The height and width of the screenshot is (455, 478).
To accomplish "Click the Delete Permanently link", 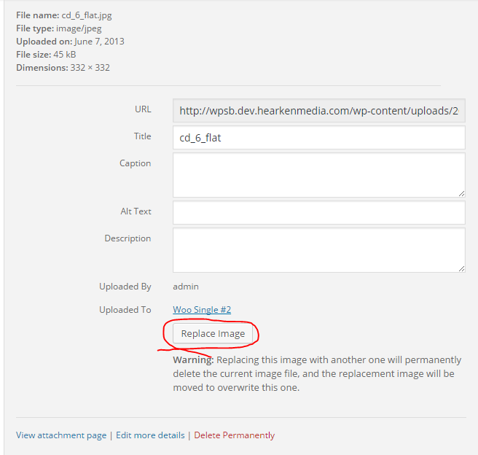I will 234,435.
